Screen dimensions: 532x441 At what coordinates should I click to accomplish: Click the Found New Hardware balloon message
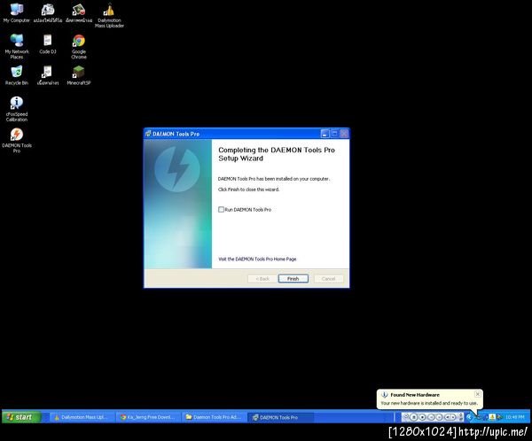(429, 403)
